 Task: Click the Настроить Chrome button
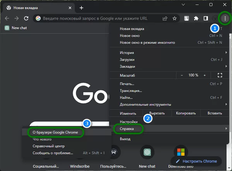point(196,161)
